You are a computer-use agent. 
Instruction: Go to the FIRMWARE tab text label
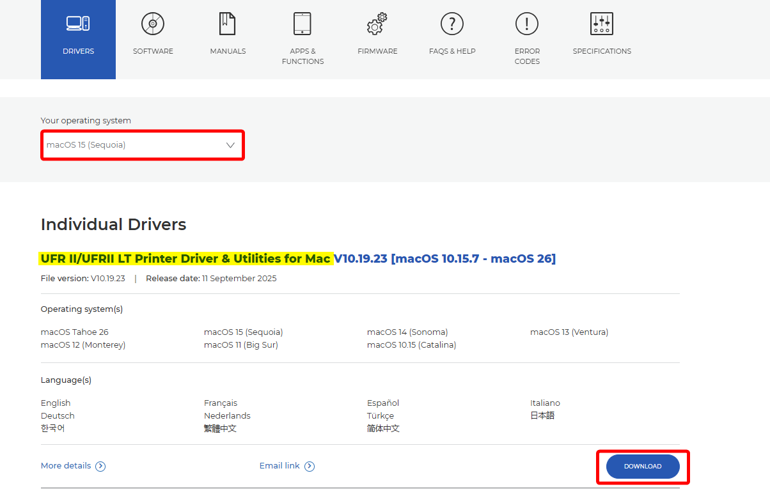377,51
